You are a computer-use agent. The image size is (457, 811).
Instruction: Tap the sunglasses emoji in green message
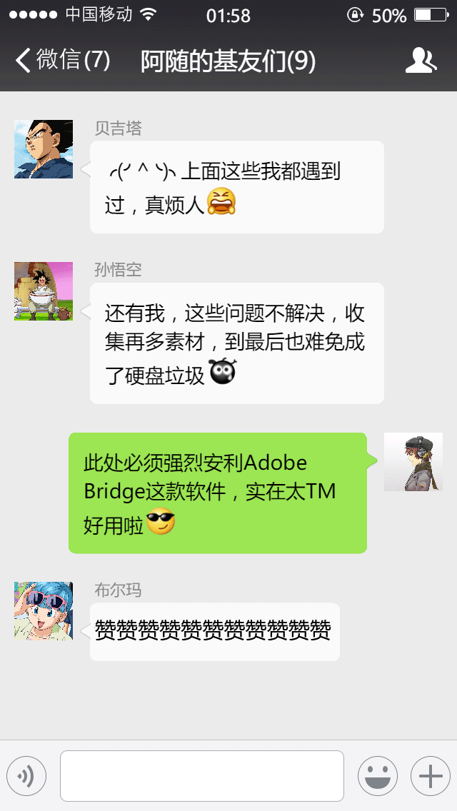point(161,522)
